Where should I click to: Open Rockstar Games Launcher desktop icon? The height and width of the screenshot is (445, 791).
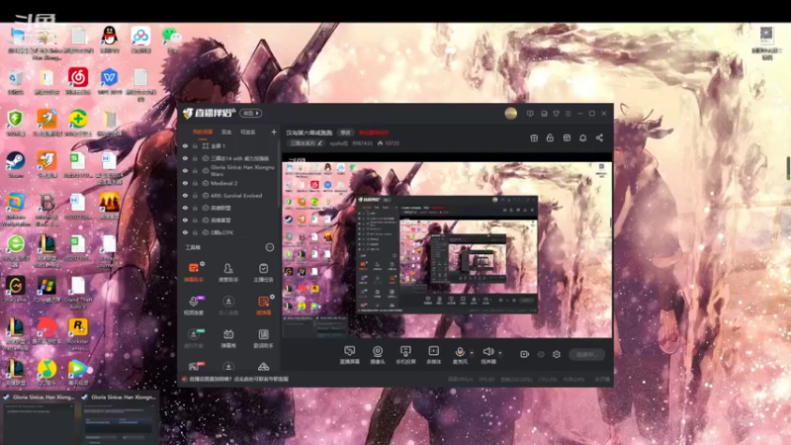click(78, 334)
